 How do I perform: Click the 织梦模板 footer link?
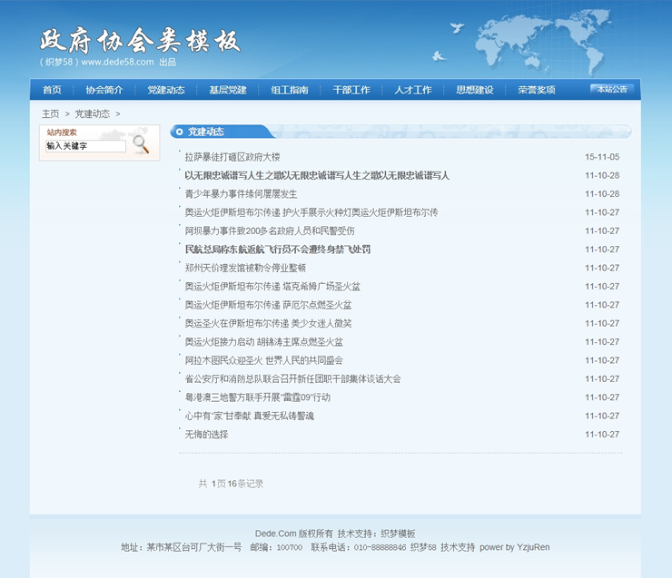(398, 534)
